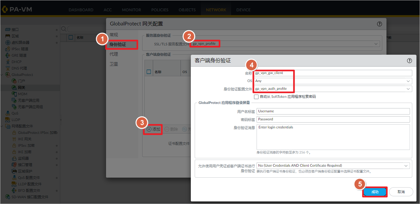Image resolution: width=420 pixels, height=204 pixels.
Task: Click the LLDP sidebar icon
Action: point(8,120)
